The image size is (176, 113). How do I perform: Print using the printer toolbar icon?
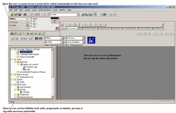tap(25, 15)
